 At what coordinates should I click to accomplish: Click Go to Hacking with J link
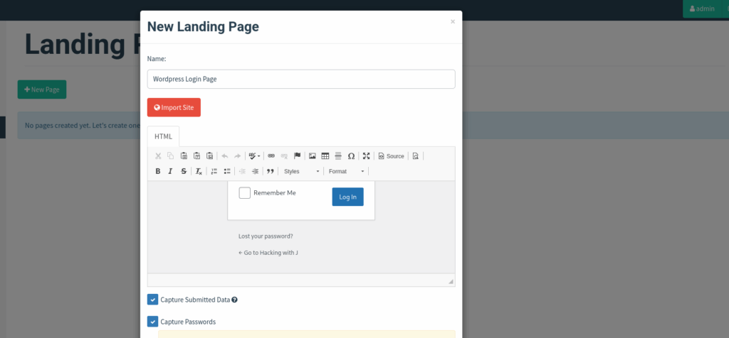tap(268, 253)
